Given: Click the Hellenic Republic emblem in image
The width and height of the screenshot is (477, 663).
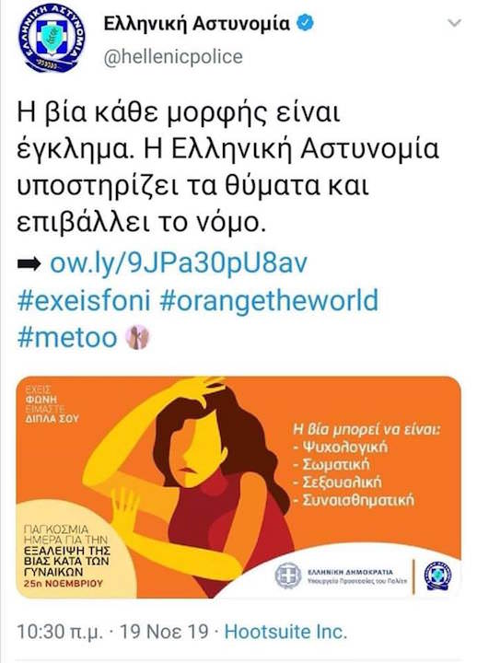Looking at the screenshot, I should click(288, 576).
